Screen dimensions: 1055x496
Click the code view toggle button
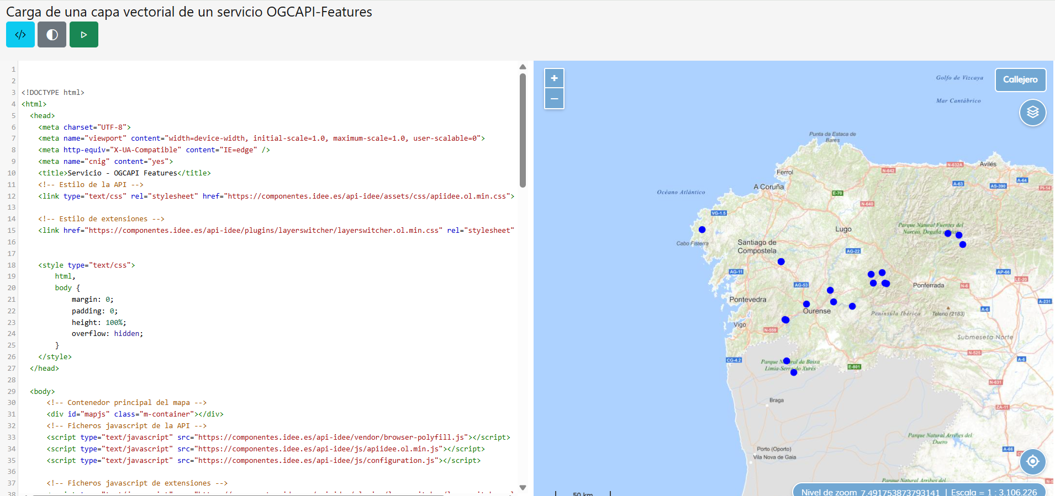pos(20,35)
